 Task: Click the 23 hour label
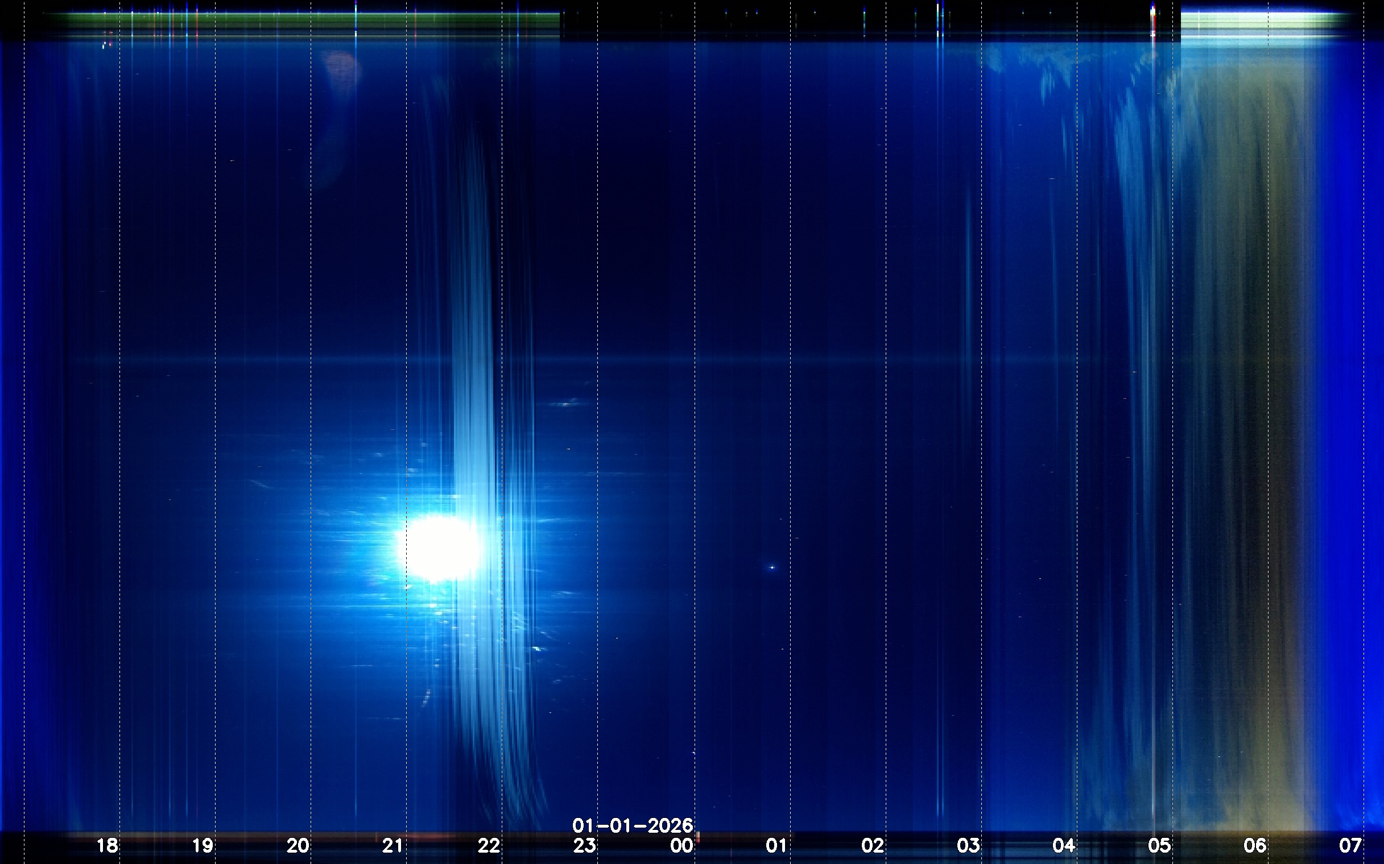[584, 845]
